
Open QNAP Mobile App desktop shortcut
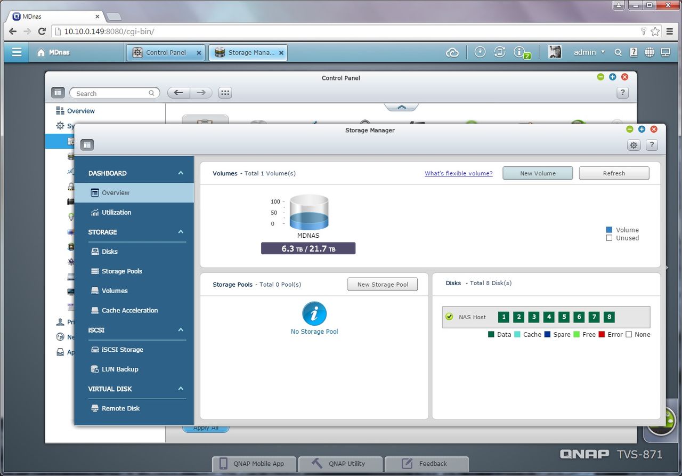(x=254, y=463)
